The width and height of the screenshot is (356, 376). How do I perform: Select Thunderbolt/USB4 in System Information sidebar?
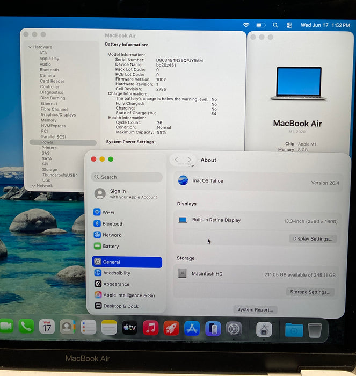(x=60, y=175)
